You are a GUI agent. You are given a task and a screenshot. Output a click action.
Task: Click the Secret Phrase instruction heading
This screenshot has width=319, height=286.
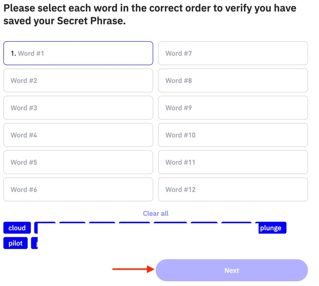(x=150, y=15)
